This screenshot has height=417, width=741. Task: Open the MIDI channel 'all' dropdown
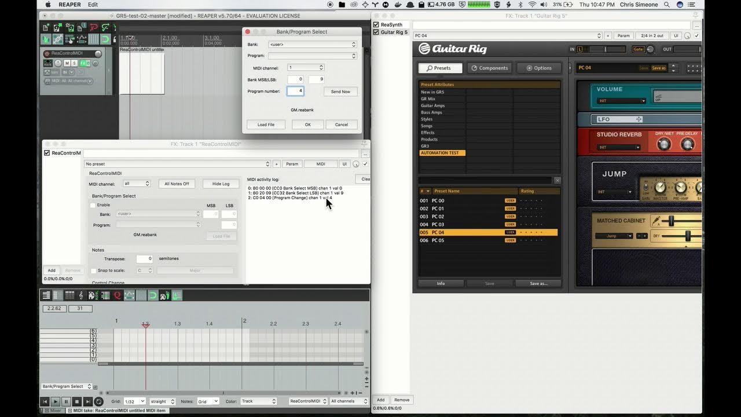(x=137, y=184)
